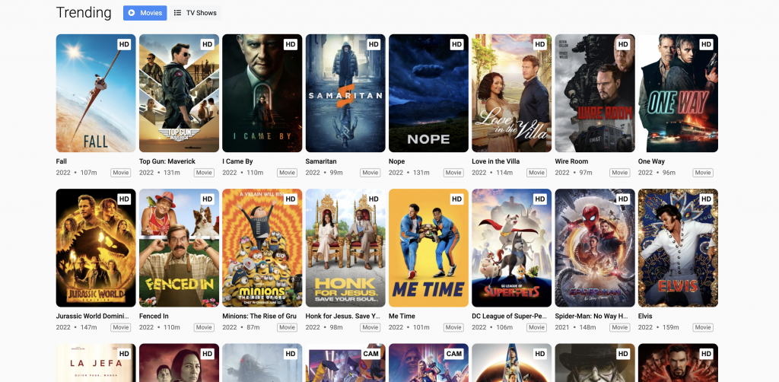Open the Minions: The Rise of Gru poster
The width and height of the screenshot is (779, 382).
(x=262, y=248)
